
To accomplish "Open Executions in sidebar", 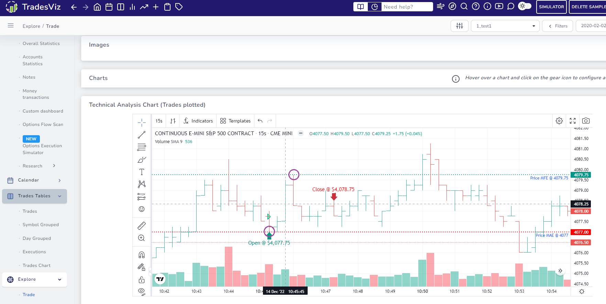I will click(34, 252).
